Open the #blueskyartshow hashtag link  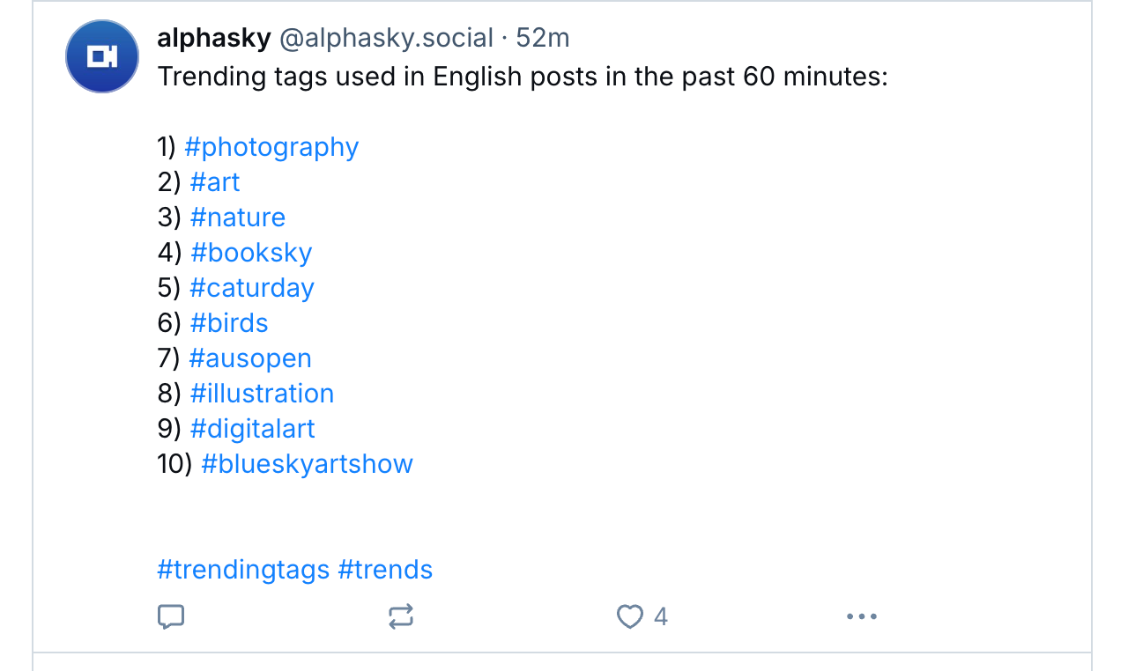[307, 464]
